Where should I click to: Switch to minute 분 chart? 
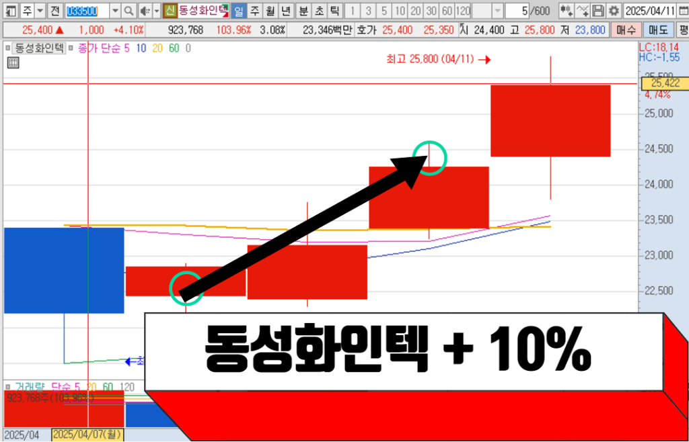pos(303,11)
